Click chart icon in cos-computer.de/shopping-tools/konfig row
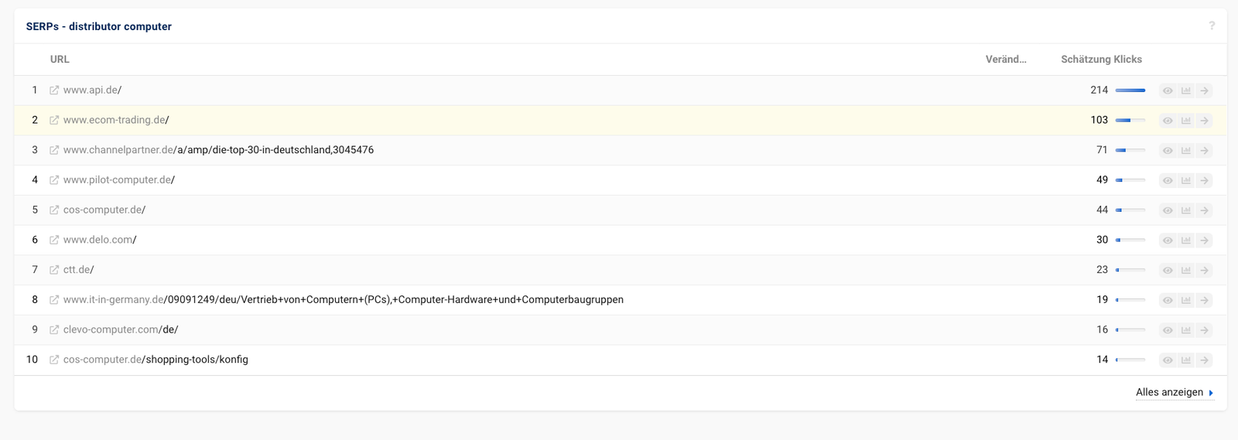The image size is (1238, 440). click(x=1186, y=360)
